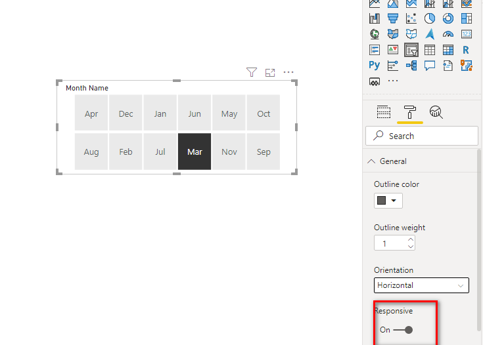
Task: Select the Smart narrative document visual
Action: [448, 65]
